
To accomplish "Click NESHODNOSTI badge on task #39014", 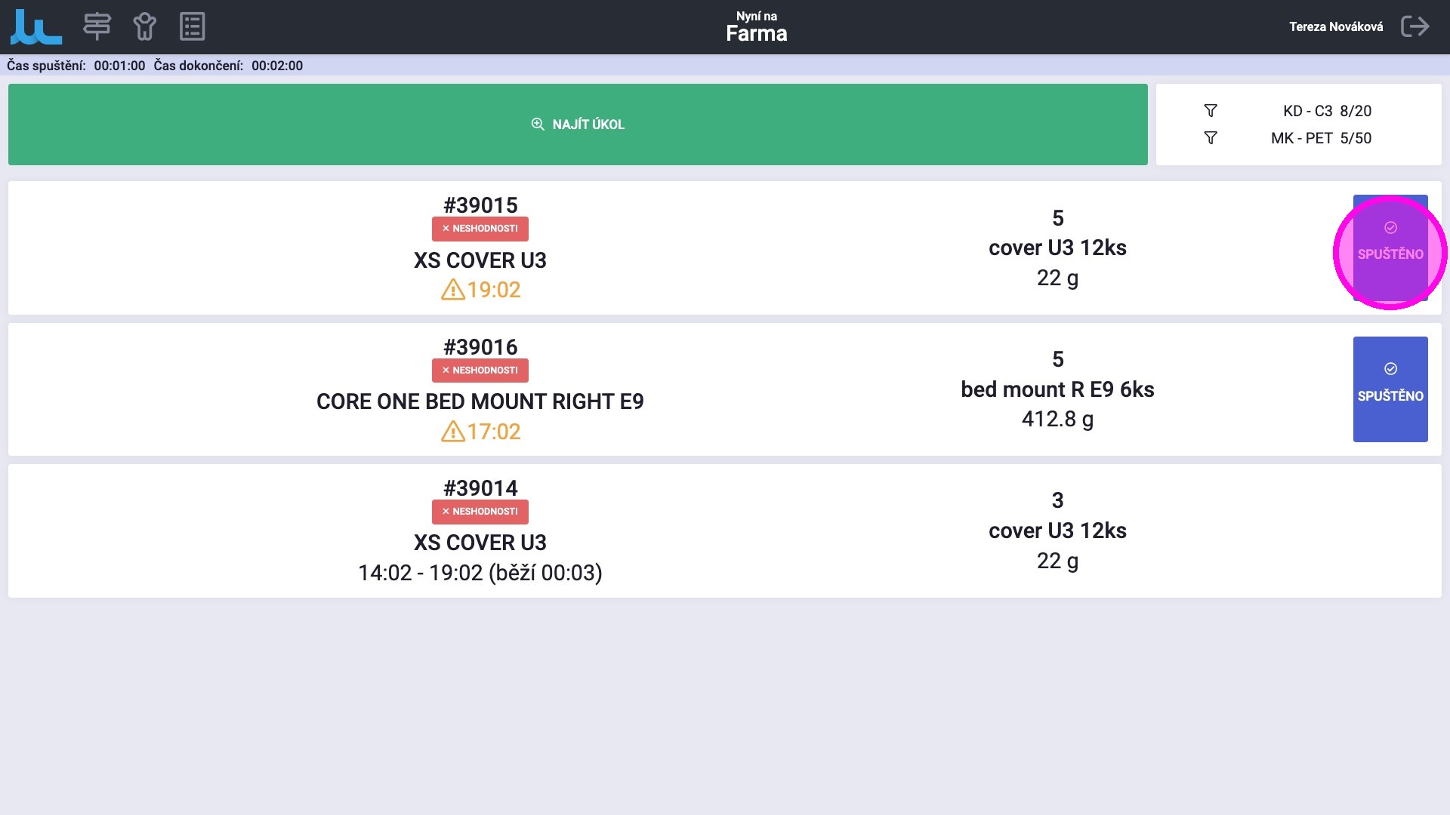I will 480,512.
